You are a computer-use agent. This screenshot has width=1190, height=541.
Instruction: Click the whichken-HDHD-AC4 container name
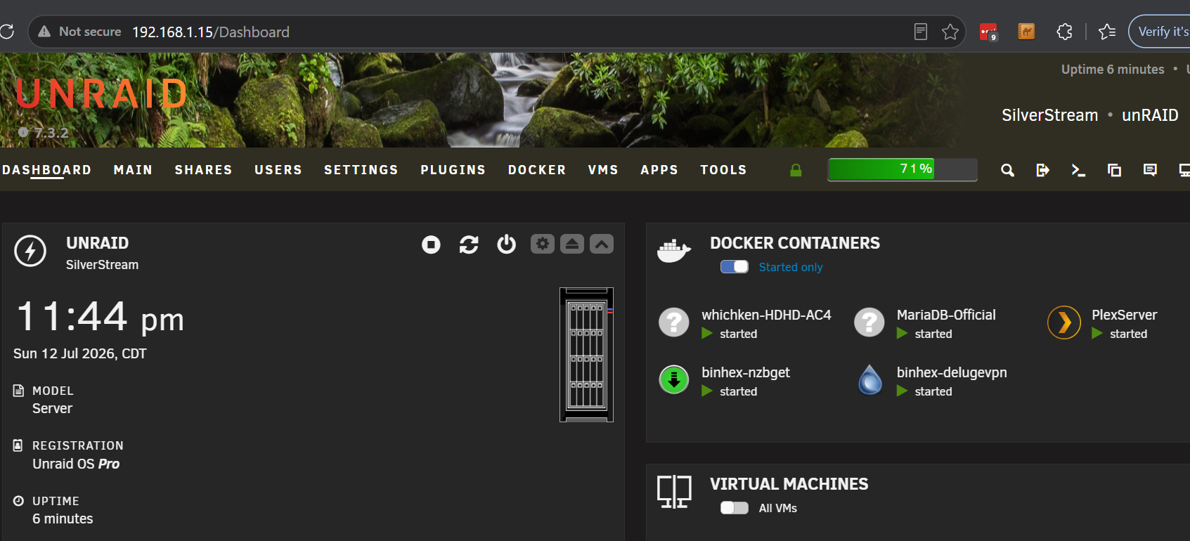(x=766, y=315)
